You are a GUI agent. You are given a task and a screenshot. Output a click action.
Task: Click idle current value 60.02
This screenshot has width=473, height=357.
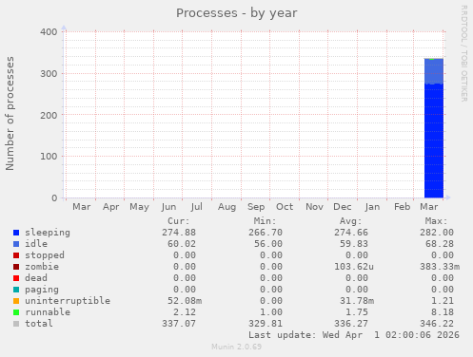click(182, 244)
